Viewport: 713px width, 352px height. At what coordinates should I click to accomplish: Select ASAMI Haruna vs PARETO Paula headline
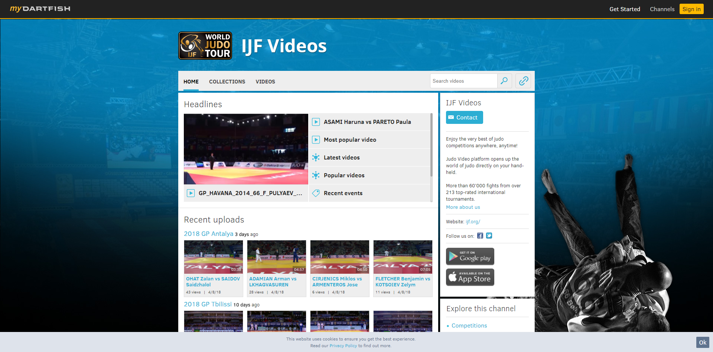(x=369, y=122)
